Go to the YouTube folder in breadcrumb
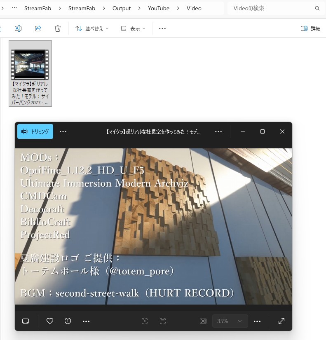Image resolution: width=326 pixels, height=340 pixels. coord(158,8)
